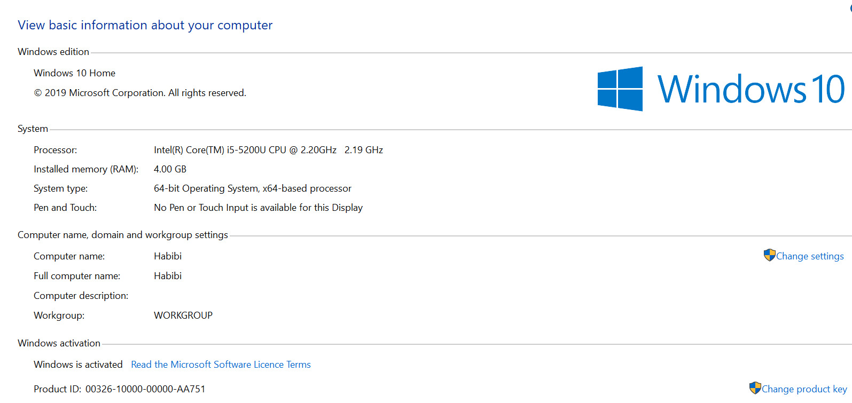Click the Computer description label
Screen dimensions: 852x403
point(81,296)
